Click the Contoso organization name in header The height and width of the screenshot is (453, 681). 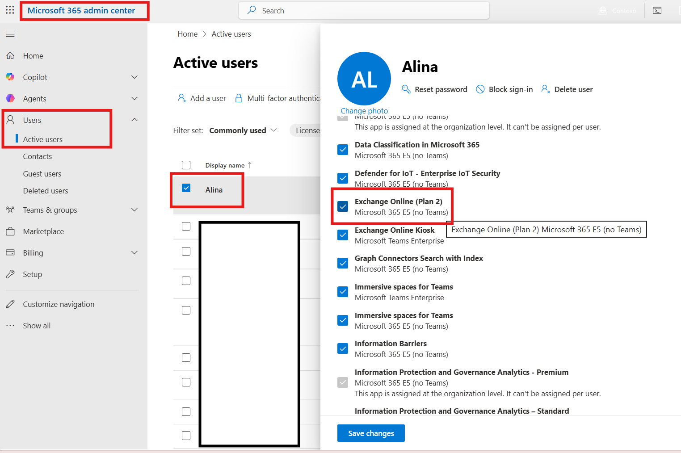[x=624, y=11]
